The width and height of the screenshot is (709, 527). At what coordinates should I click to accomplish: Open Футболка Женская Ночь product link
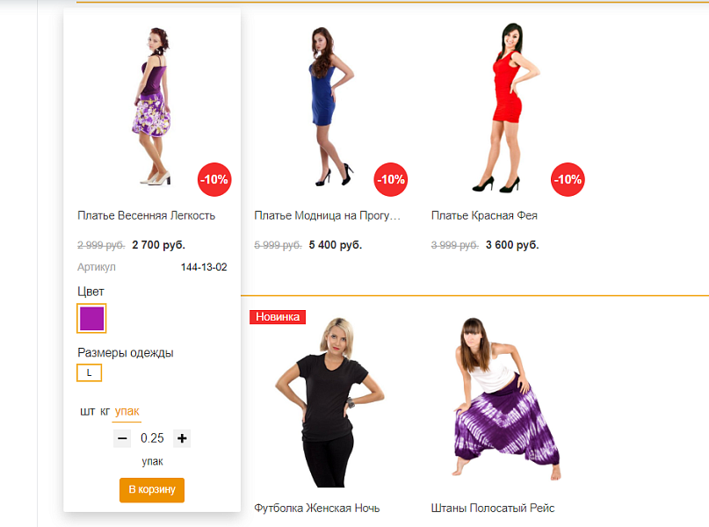pos(317,508)
